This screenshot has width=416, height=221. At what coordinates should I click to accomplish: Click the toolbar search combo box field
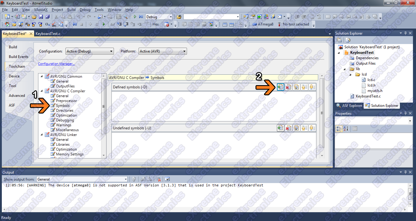click(x=211, y=17)
